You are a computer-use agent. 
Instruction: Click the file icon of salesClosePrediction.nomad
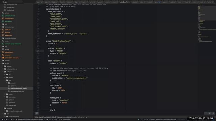(x=9, y=89)
